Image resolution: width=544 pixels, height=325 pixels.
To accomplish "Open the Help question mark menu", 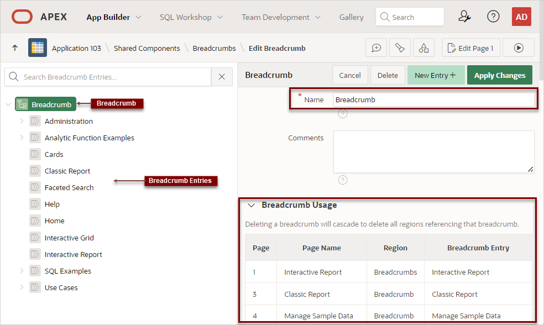I will coord(493,17).
